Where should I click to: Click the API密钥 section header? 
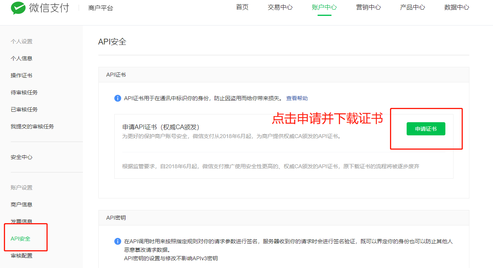(x=116, y=218)
